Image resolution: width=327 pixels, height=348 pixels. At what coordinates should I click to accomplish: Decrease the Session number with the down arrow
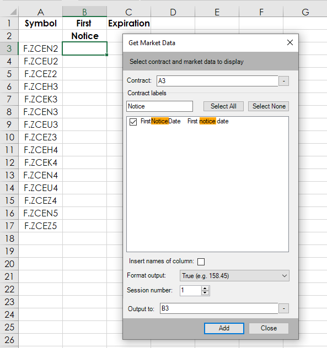click(x=205, y=293)
